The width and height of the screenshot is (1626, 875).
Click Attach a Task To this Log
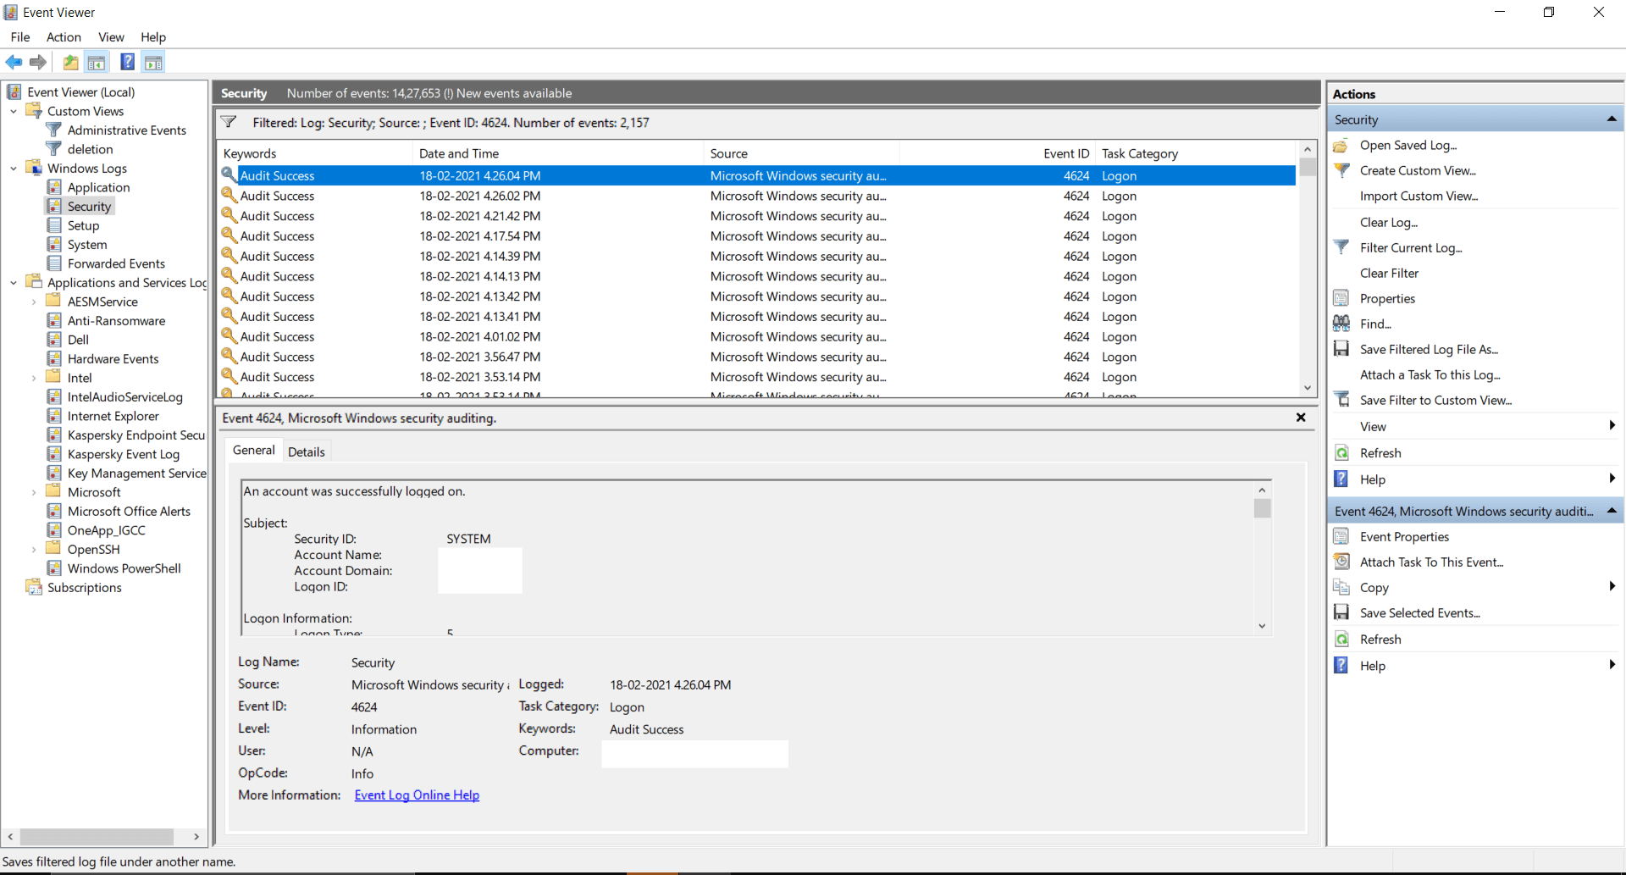pos(1430,375)
